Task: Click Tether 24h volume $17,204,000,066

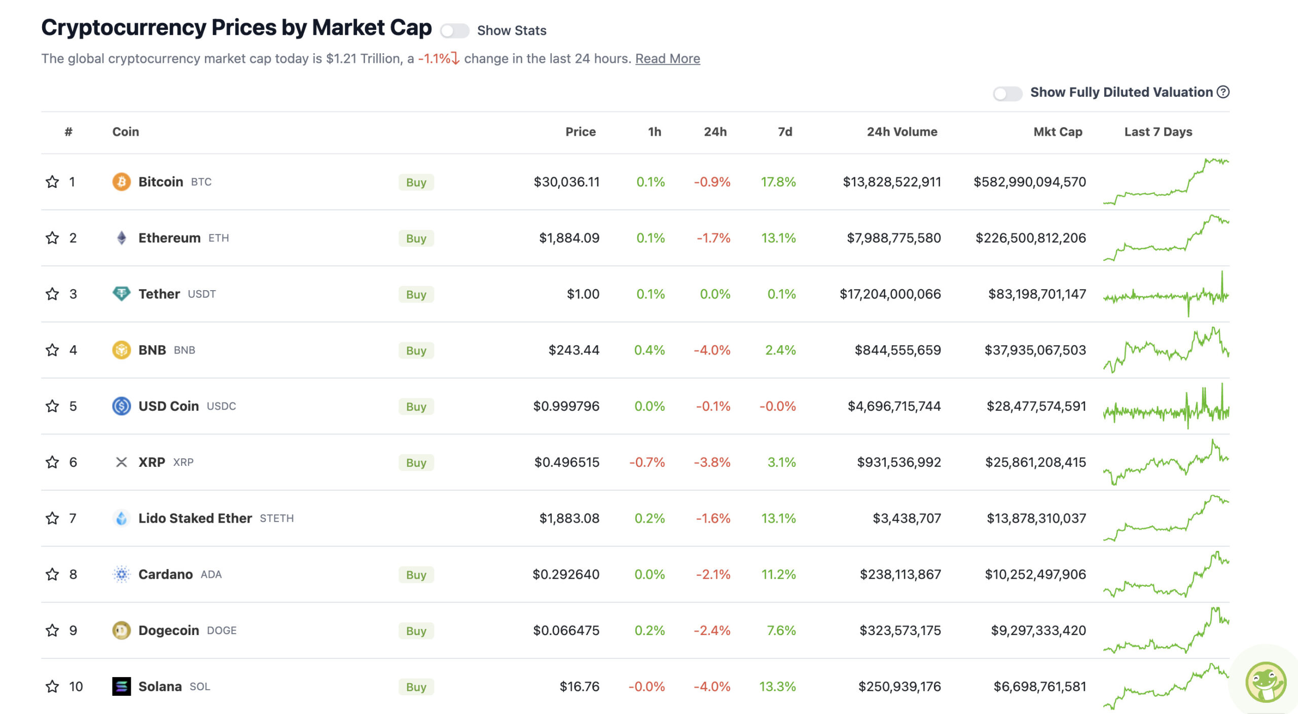Action: tap(890, 294)
